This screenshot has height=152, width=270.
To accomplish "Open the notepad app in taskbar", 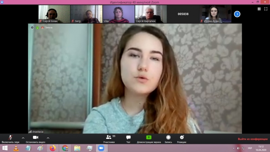I will point(28,148).
